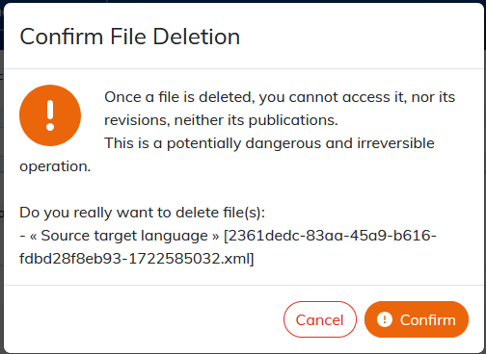Click the "Confirm" label on the orange button
The height and width of the screenshot is (354, 486).
click(428, 320)
